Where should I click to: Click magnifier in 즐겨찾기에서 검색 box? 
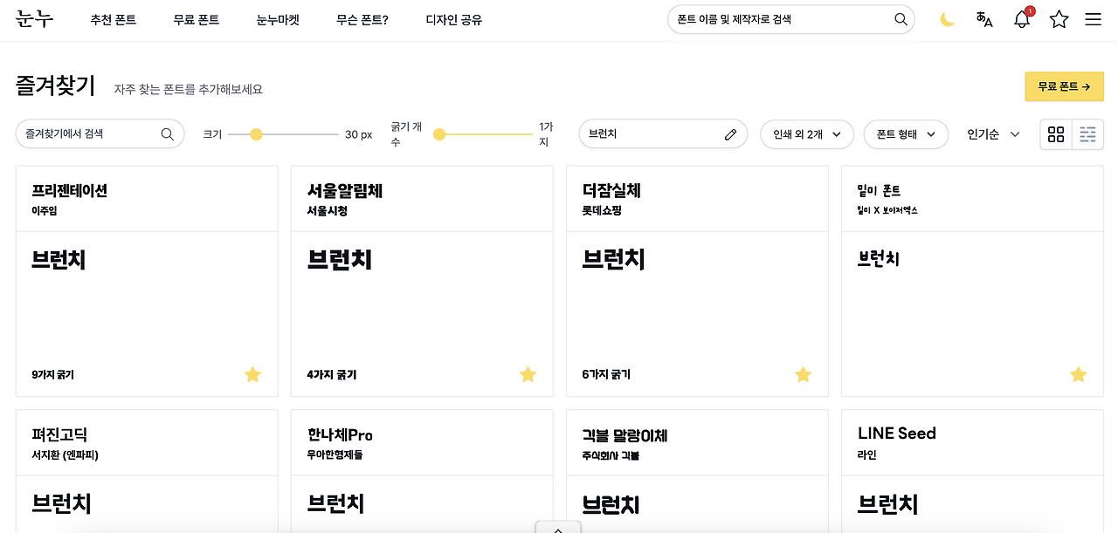click(x=167, y=134)
